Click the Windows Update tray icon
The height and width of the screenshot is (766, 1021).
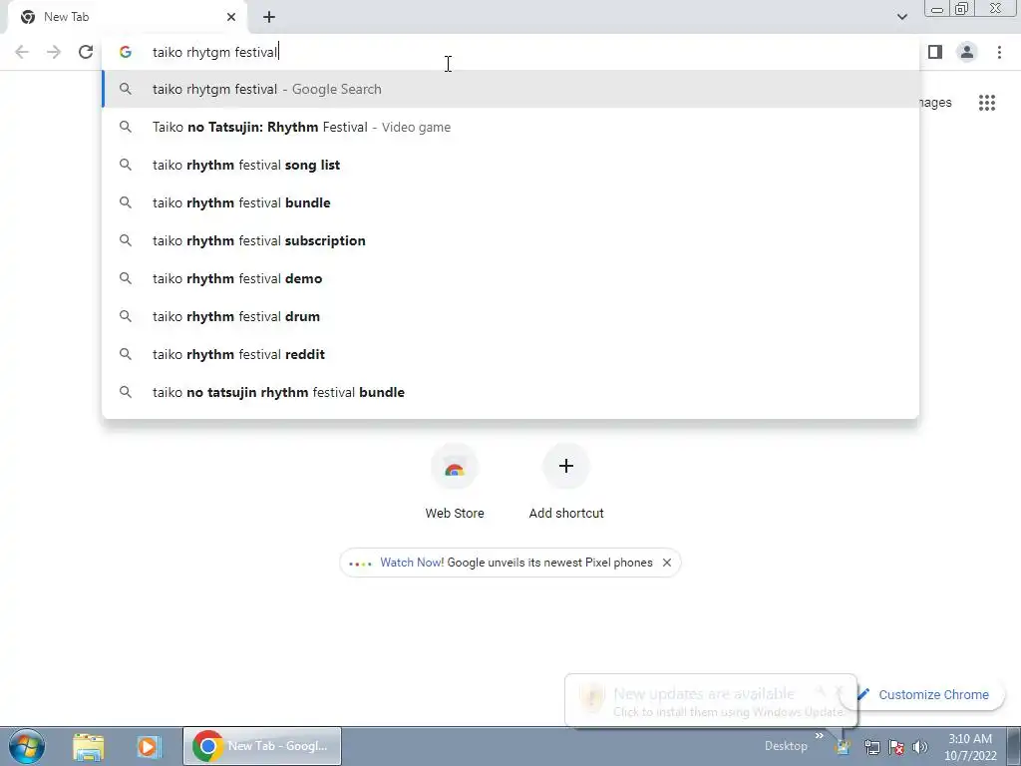(x=844, y=746)
